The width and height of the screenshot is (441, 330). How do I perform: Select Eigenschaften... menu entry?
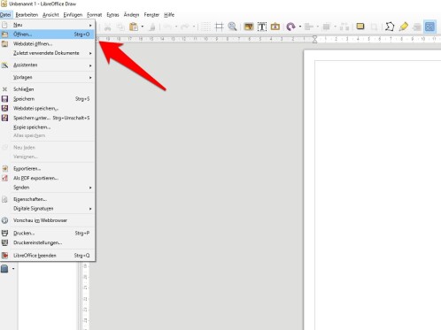click(47, 199)
